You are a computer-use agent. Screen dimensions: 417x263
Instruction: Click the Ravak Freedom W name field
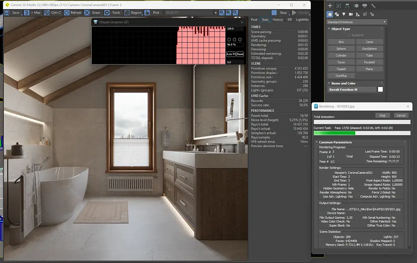(x=352, y=89)
